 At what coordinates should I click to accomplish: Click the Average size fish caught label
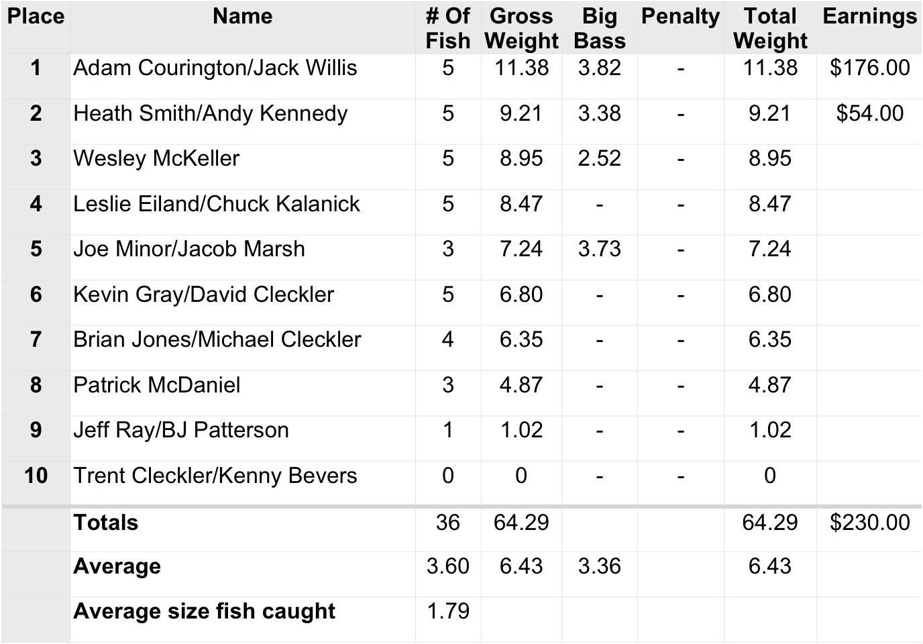point(205,612)
